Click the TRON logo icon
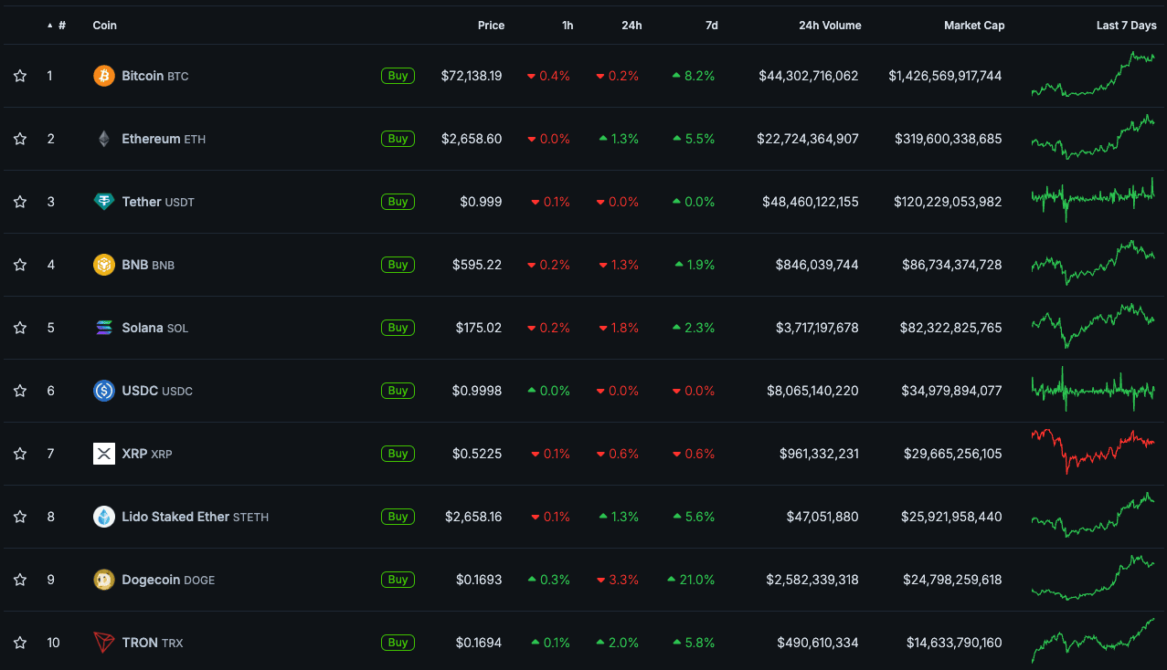The width and height of the screenshot is (1167, 670). [104, 643]
